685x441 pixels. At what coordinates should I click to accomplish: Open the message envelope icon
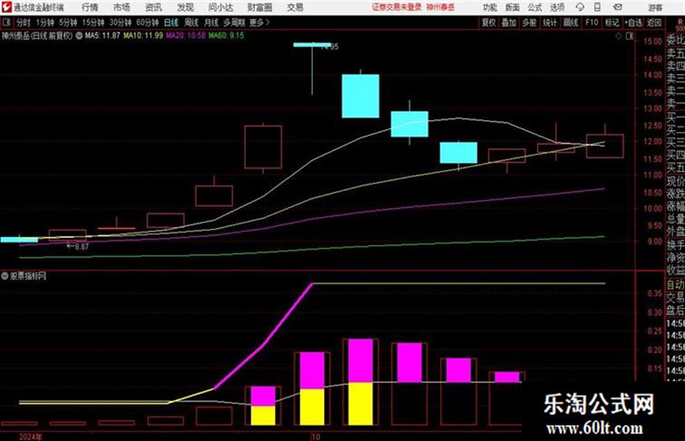pyautogui.click(x=618, y=7)
